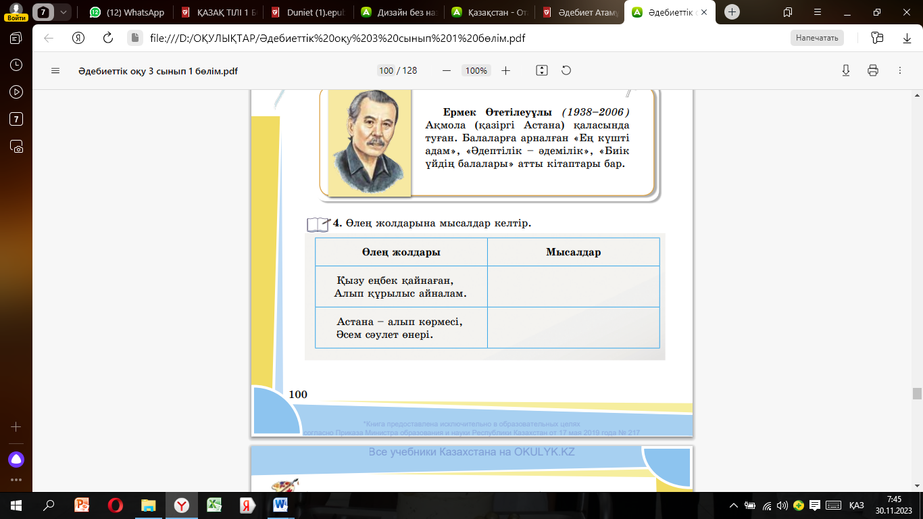This screenshot has height=519, width=923.
Task: Print the PDF document
Action: (872, 71)
